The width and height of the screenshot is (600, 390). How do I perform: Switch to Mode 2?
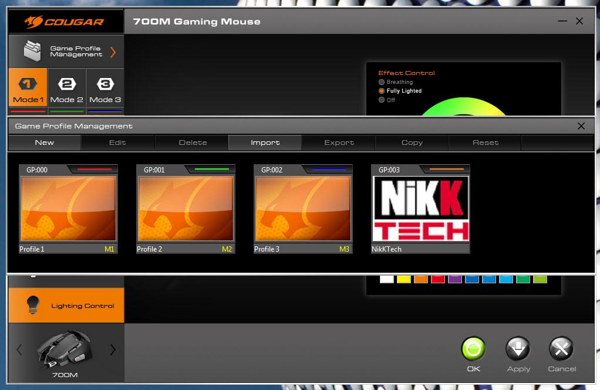coord(66,87)
